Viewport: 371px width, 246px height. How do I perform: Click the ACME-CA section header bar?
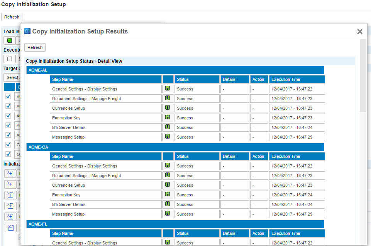[x=175, y=147]
